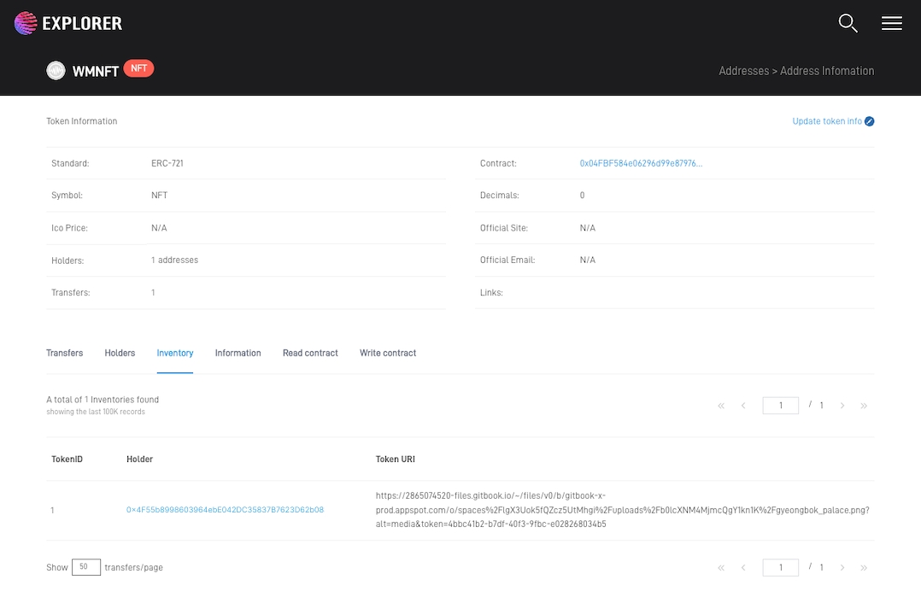Click the edit pencil icon beside Update token info
The image size is (921, 603).
click(x=870, y=121)
